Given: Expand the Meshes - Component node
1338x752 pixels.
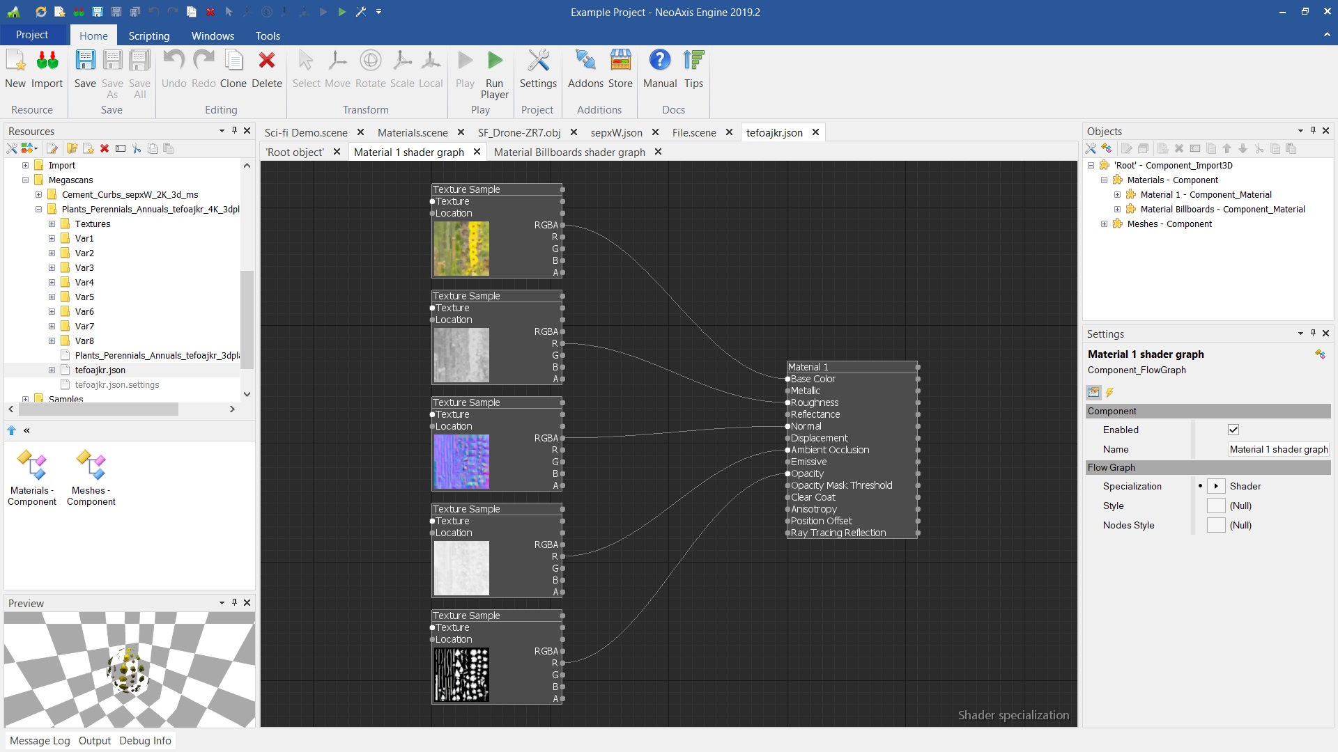Looking at the screenshot, I should (x=1104, y=224).
